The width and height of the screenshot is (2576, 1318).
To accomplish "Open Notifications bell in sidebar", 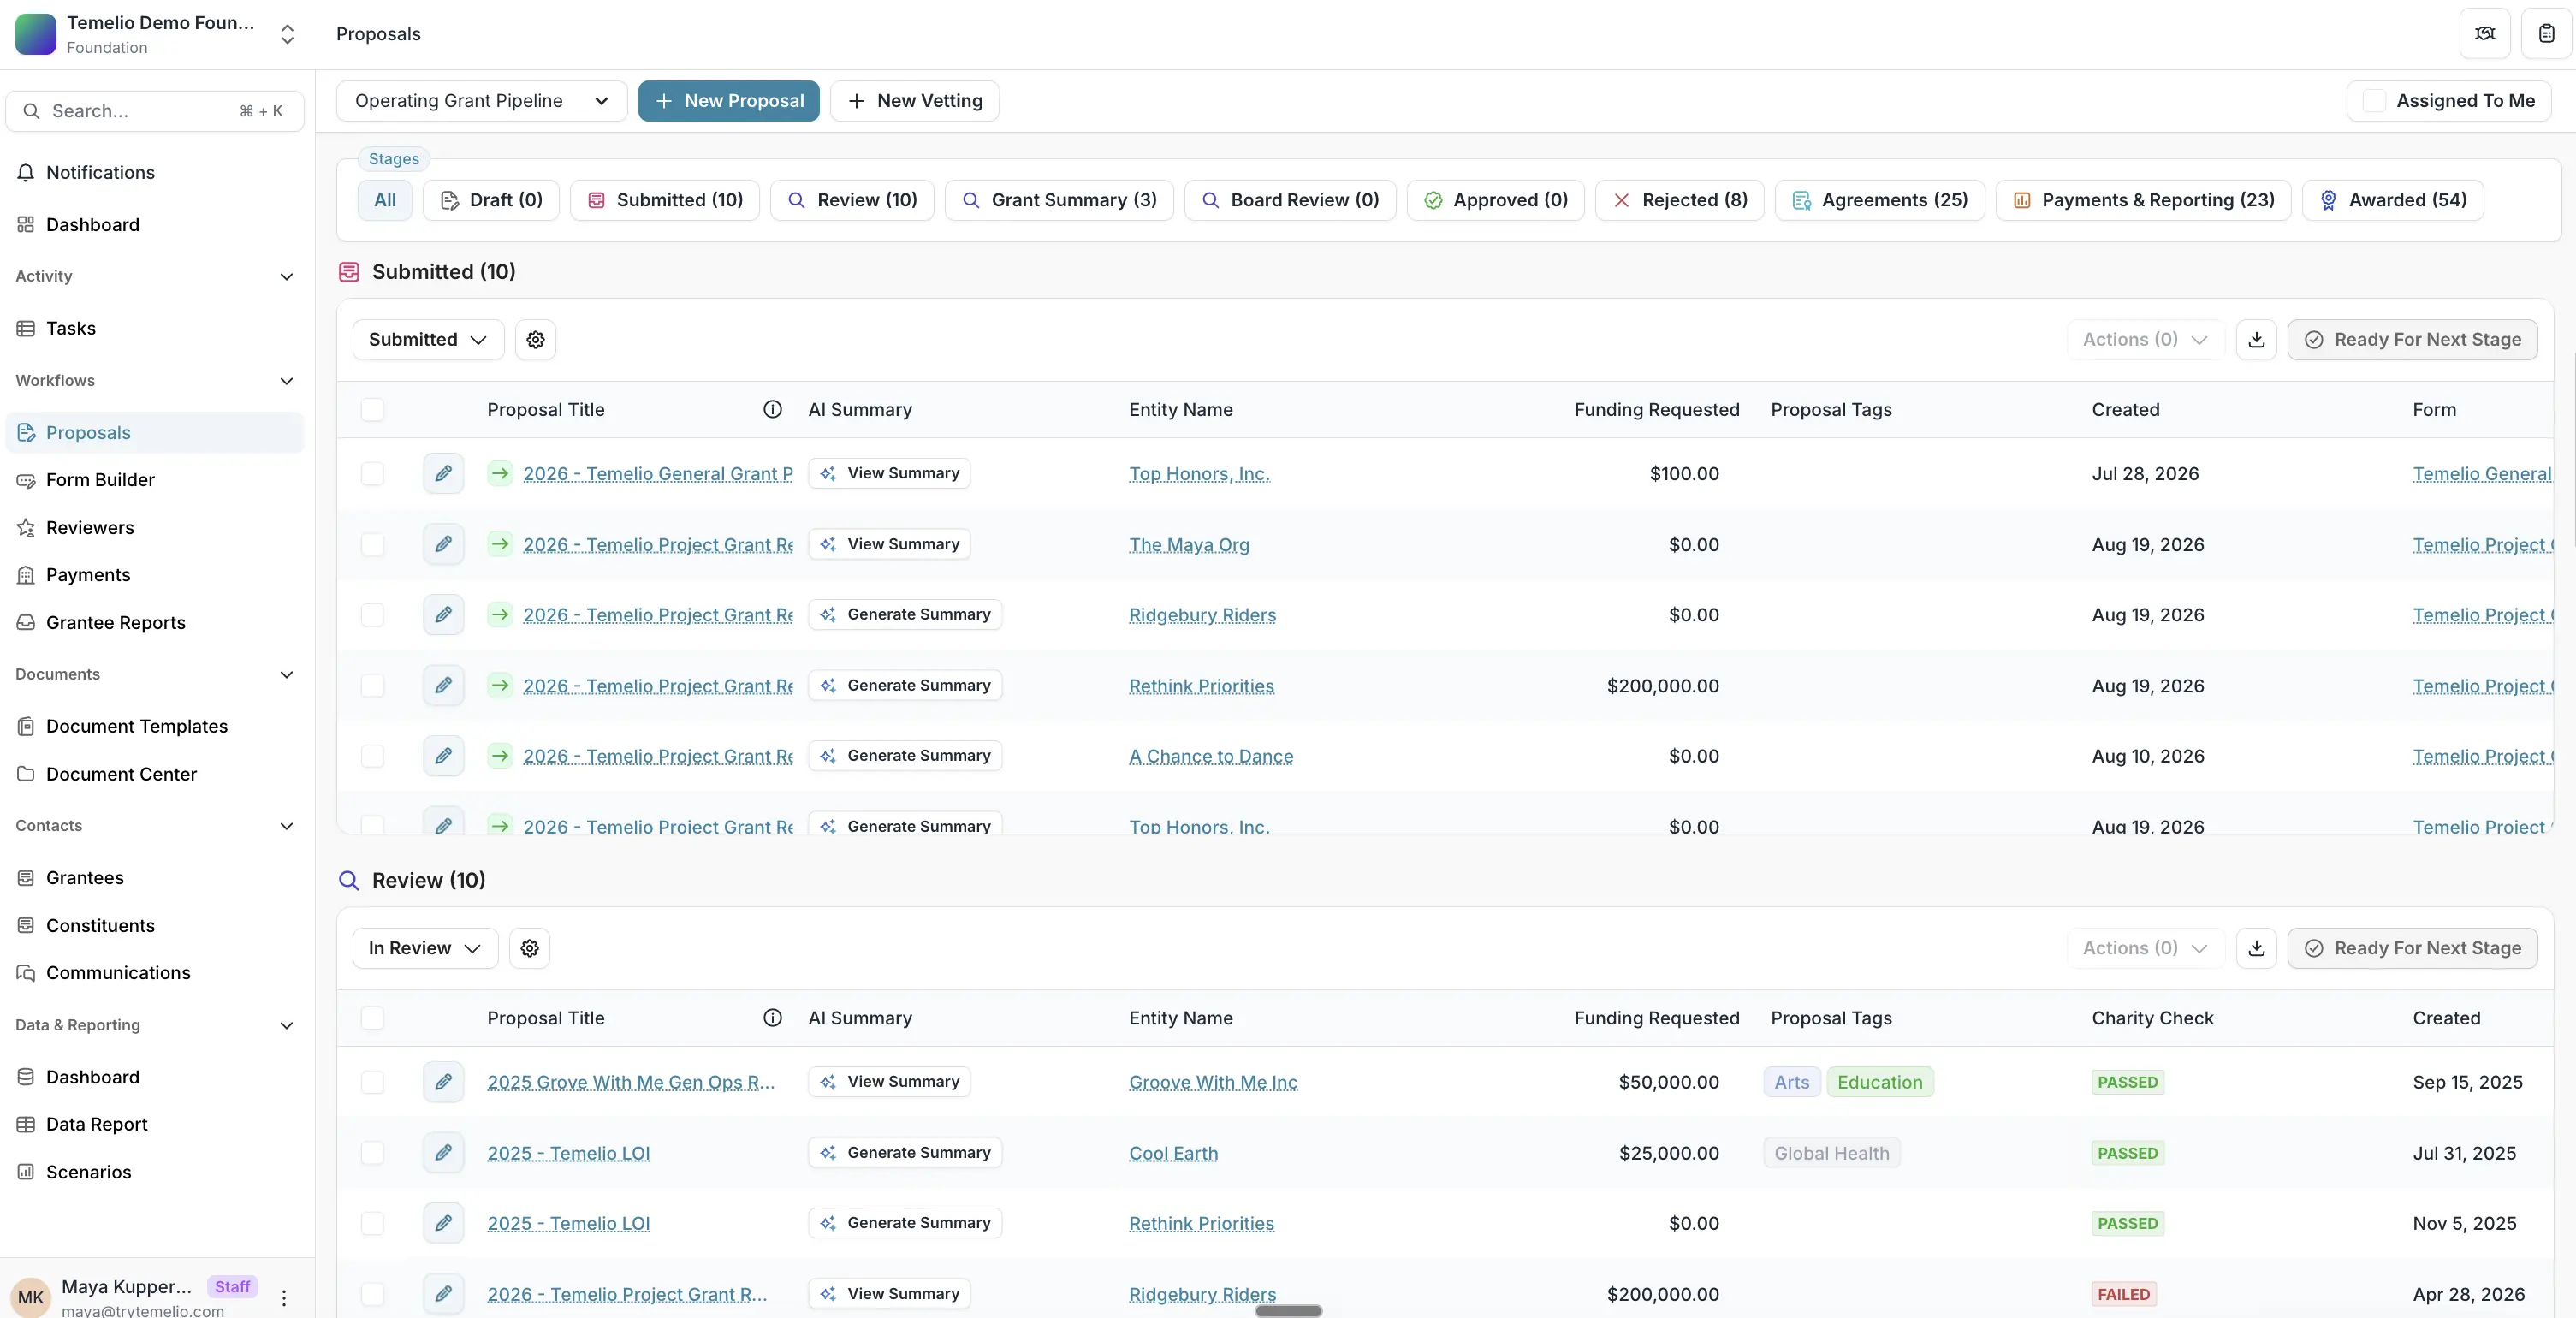I will coord(26,172).
